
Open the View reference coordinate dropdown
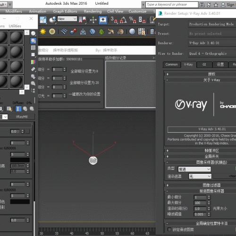67,19
